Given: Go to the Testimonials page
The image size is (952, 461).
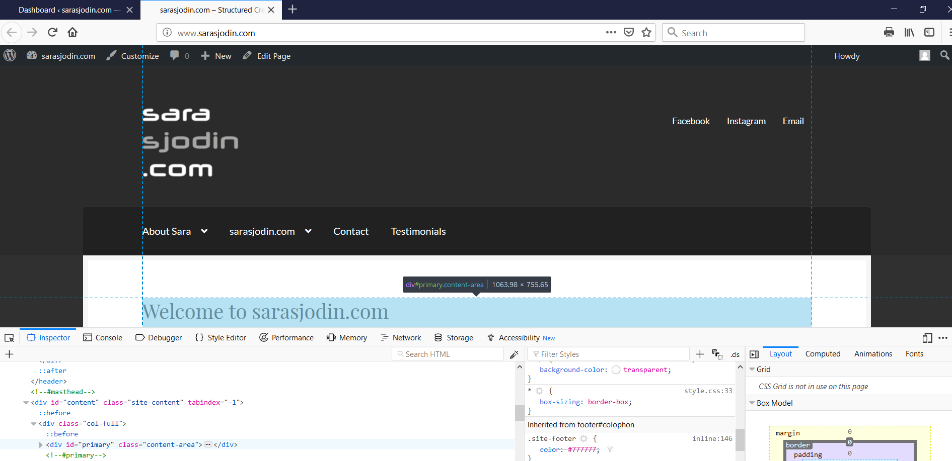Looking at the screenshot, I should 418,231.
